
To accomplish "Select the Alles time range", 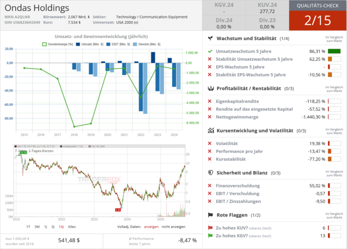I will [72, 227].
